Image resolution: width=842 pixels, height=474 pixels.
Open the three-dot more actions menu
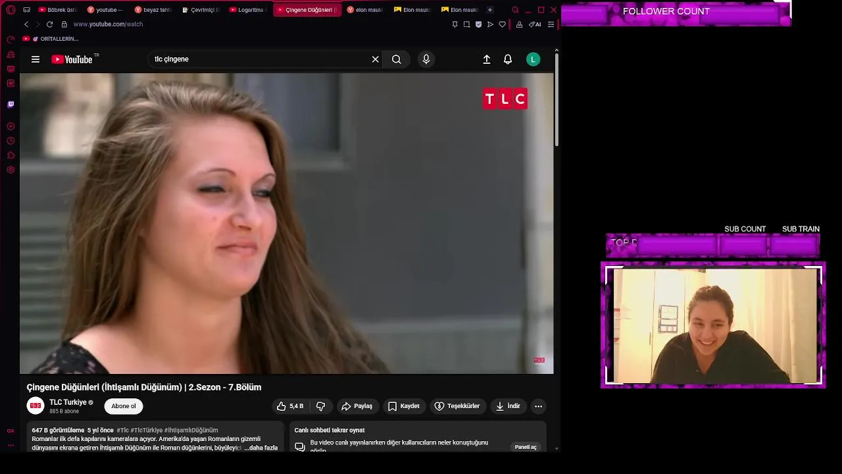point(538,406)
